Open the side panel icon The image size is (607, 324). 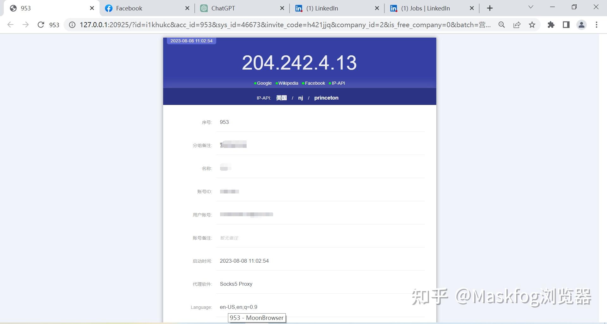coord(566,25)
